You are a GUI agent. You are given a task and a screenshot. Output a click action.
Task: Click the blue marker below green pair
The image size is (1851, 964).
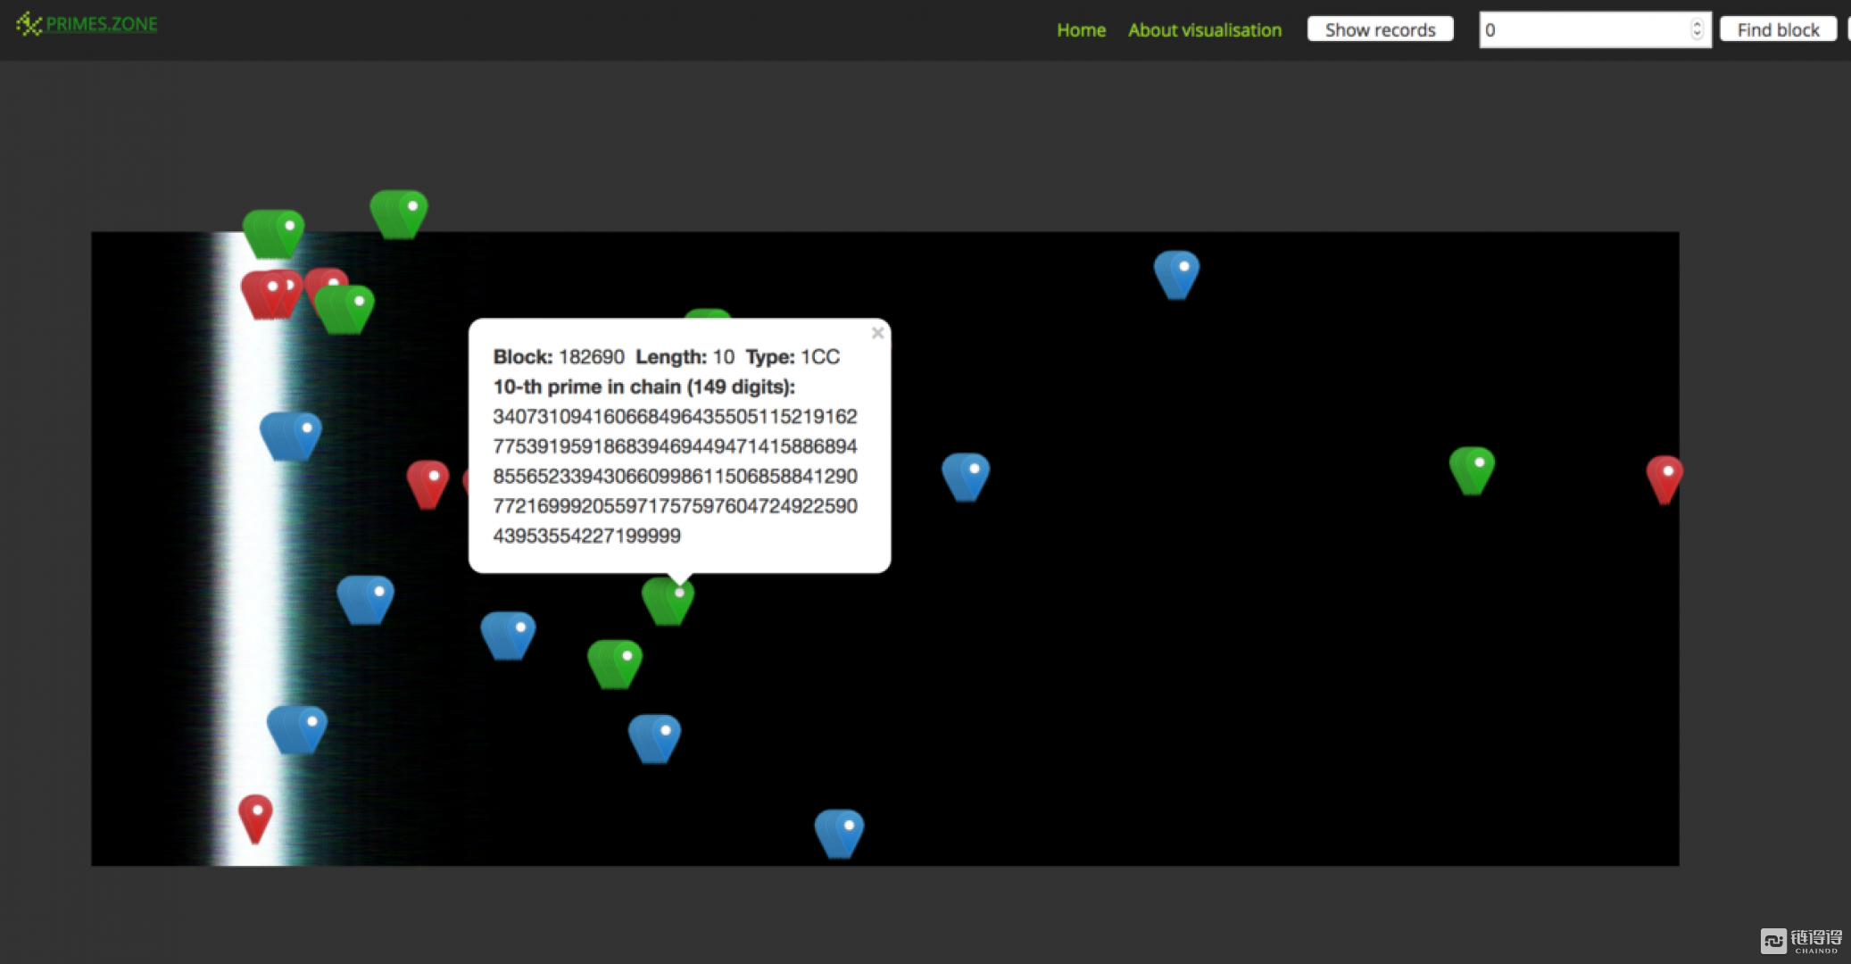click(x=655, y=737)
